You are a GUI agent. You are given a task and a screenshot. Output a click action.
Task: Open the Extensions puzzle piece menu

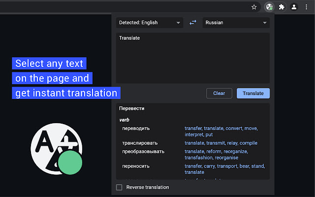[x=282, y=7]
